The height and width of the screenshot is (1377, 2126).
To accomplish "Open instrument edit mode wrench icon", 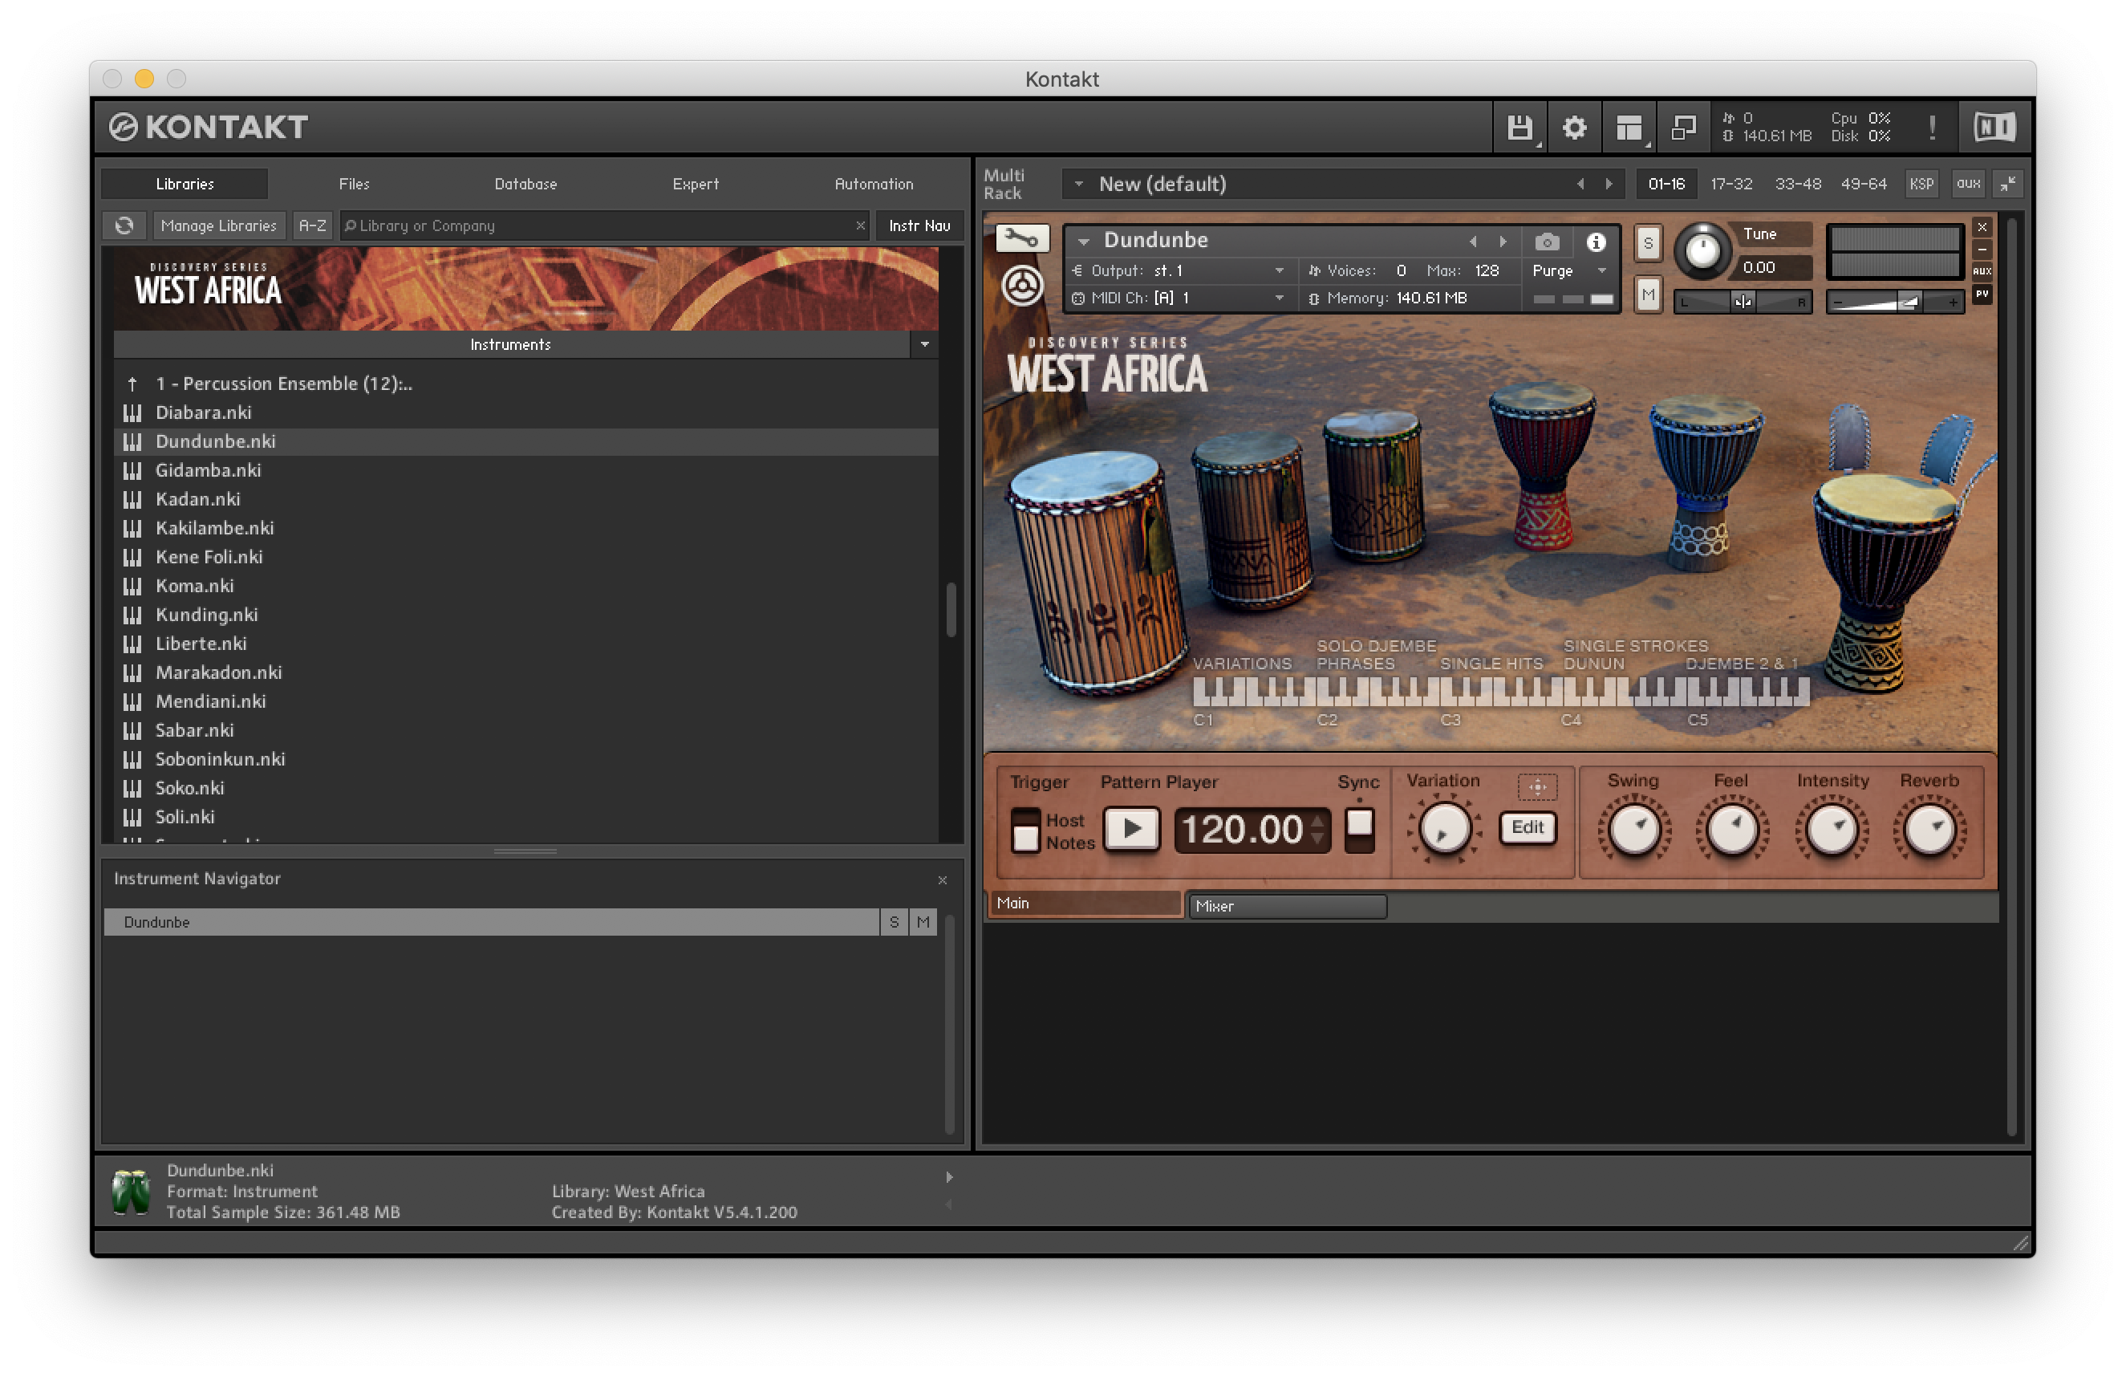I will pyautogui.click(x=1022, y=238).
